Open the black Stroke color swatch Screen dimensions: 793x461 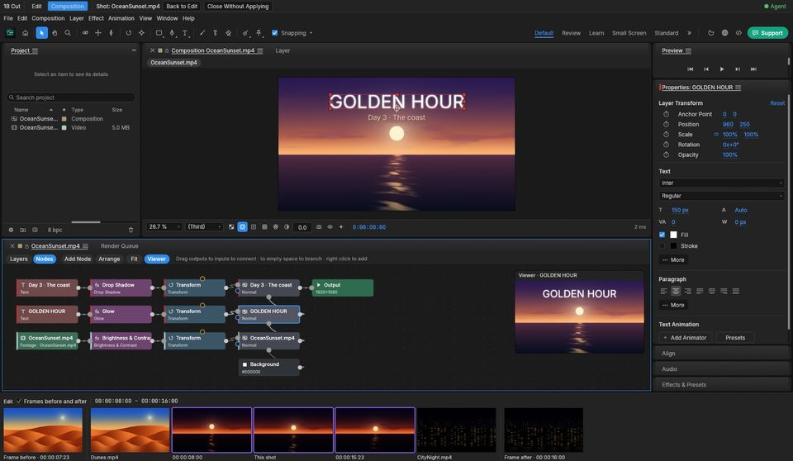(674, 246)
